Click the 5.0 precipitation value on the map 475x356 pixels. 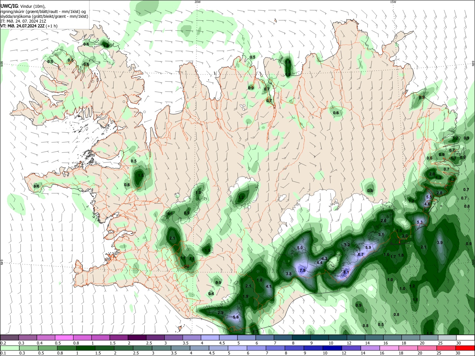click(300, 248)
